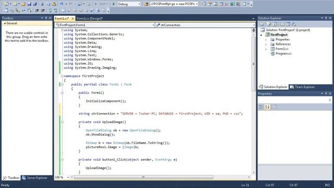Collapse the UploadImage method outline

click(62, 122)
